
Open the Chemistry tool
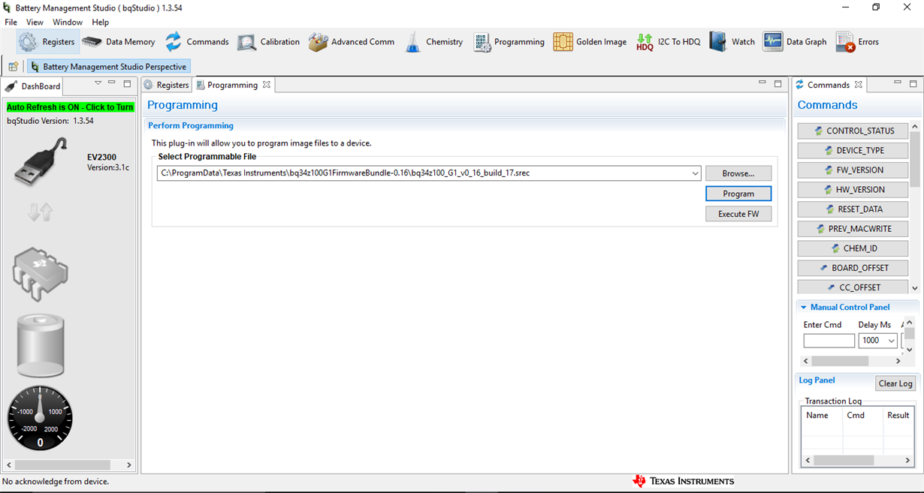(434, 42)
